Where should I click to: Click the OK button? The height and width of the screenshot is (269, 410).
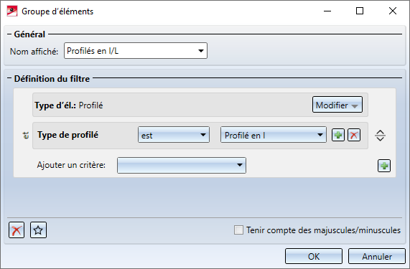pyautogui.click(x=314, y=256)
